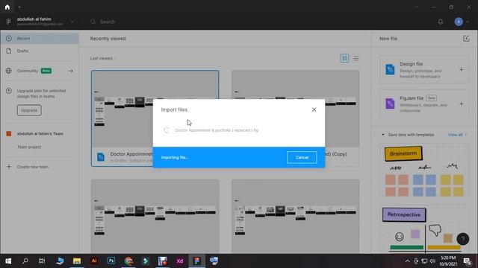Click the title bar dropdown chevron
The height and width of the screenshot is (268, 478).
416,7
